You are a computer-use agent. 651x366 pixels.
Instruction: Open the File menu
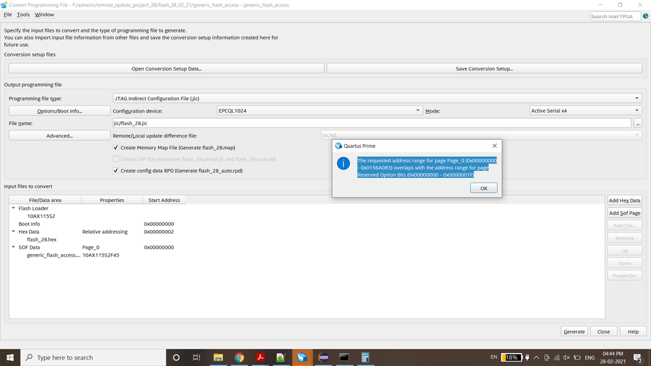pos(7,14)
